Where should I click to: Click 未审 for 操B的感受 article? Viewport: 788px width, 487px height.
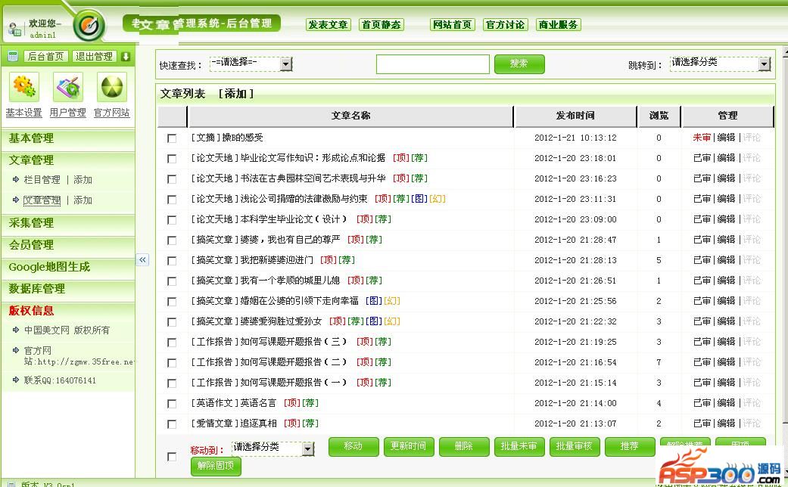click(x=702, y=138)
